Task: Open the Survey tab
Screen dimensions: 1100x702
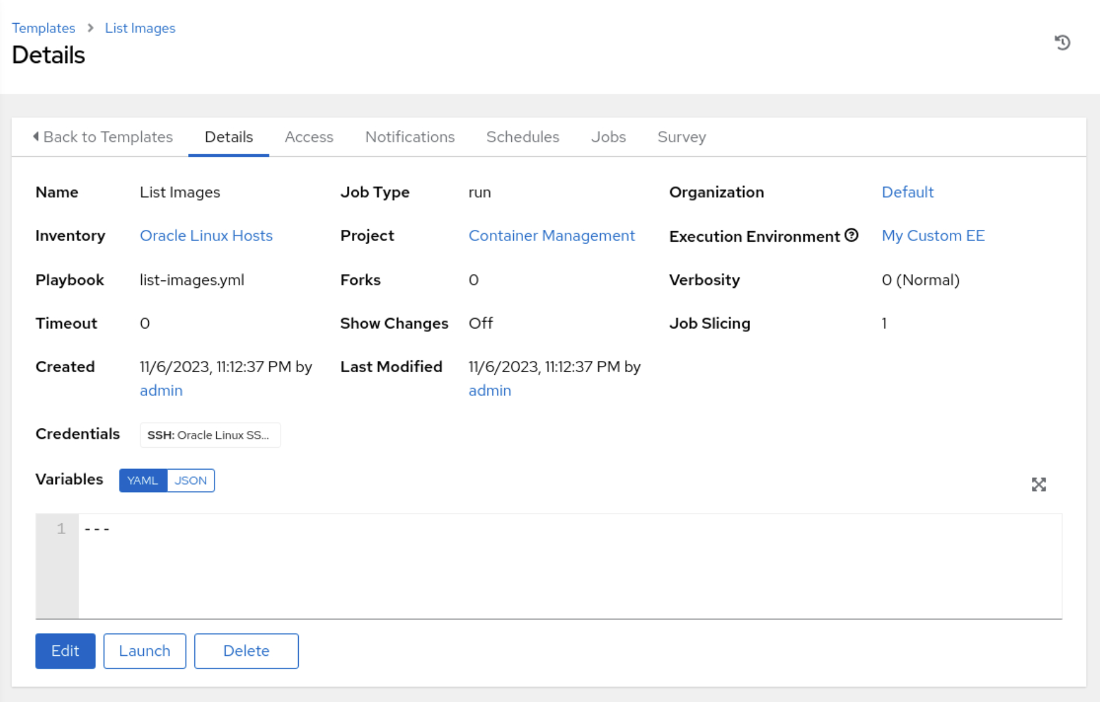Action: 681,137
